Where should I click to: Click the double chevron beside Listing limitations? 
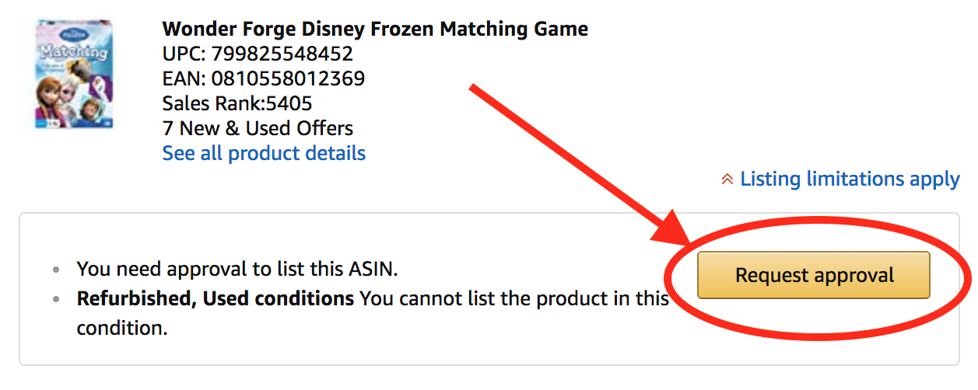click(x=727, y=180)
